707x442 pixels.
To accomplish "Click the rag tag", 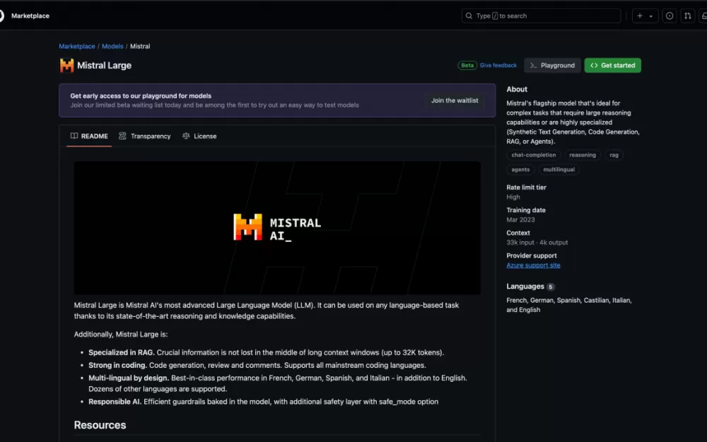I will coord(614,155).
